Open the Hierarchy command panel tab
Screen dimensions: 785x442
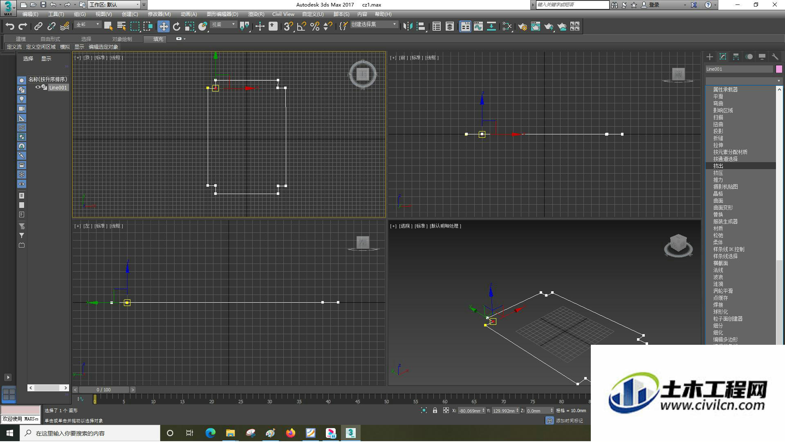pyautogui.click(x=736, y=57)
